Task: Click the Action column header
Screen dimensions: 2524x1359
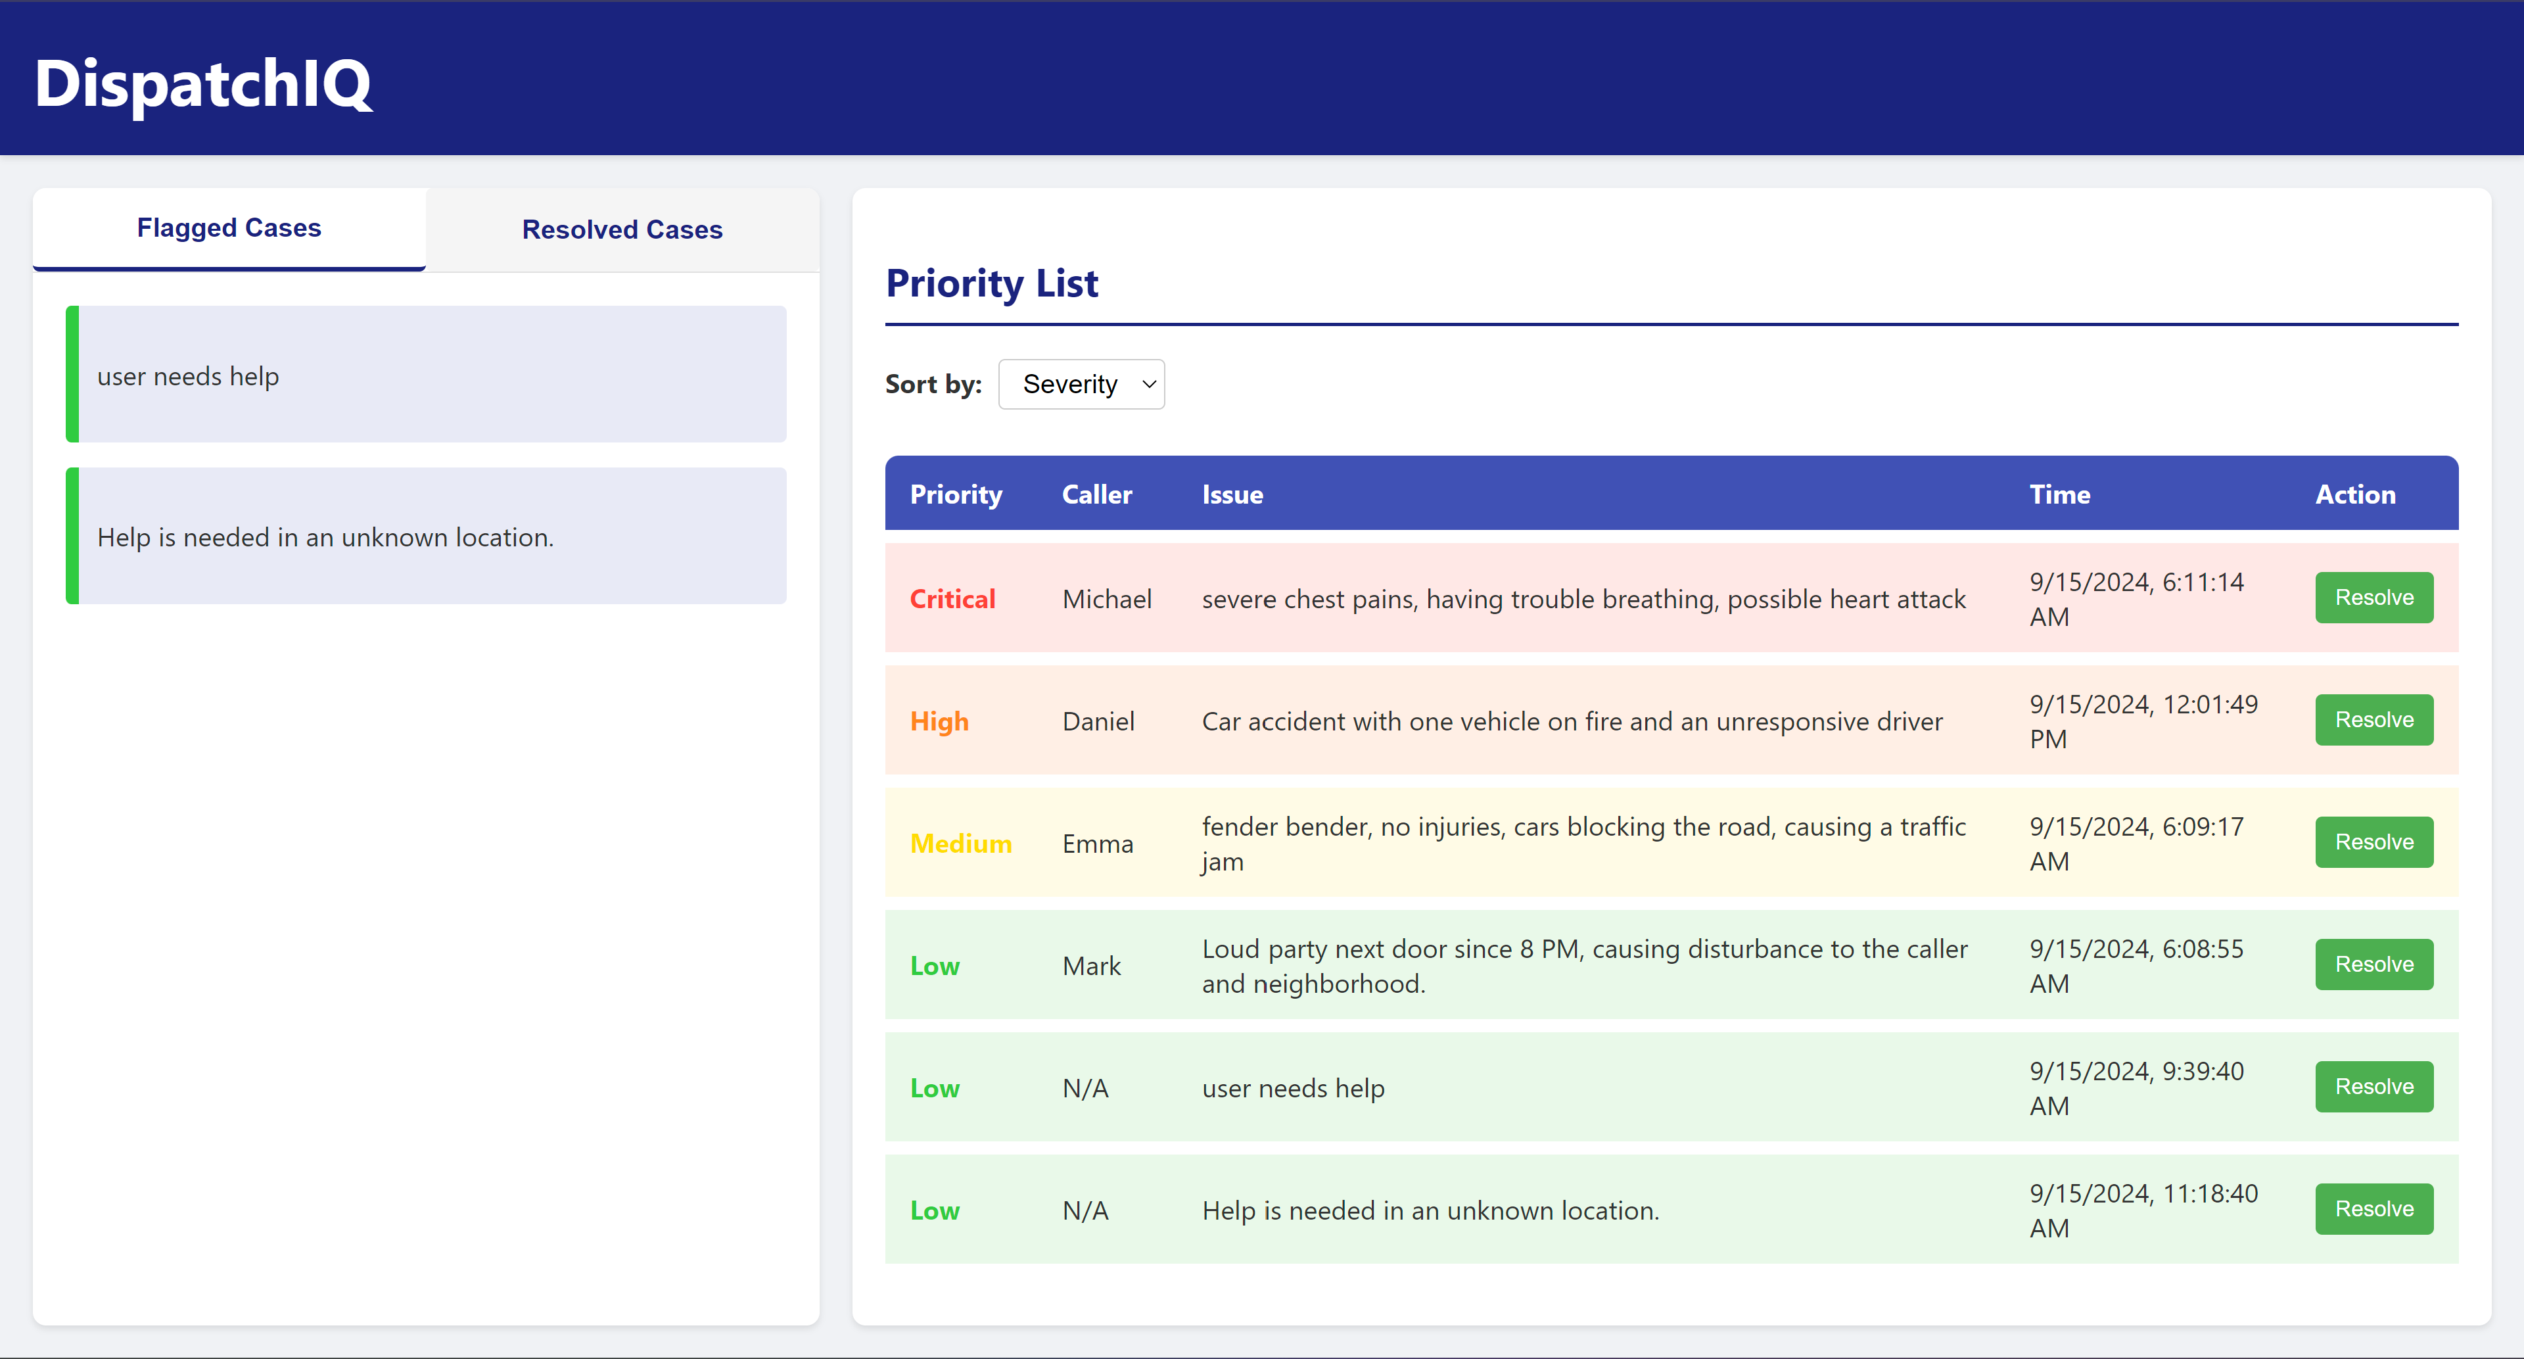Action: click(x=2354, y=495)
